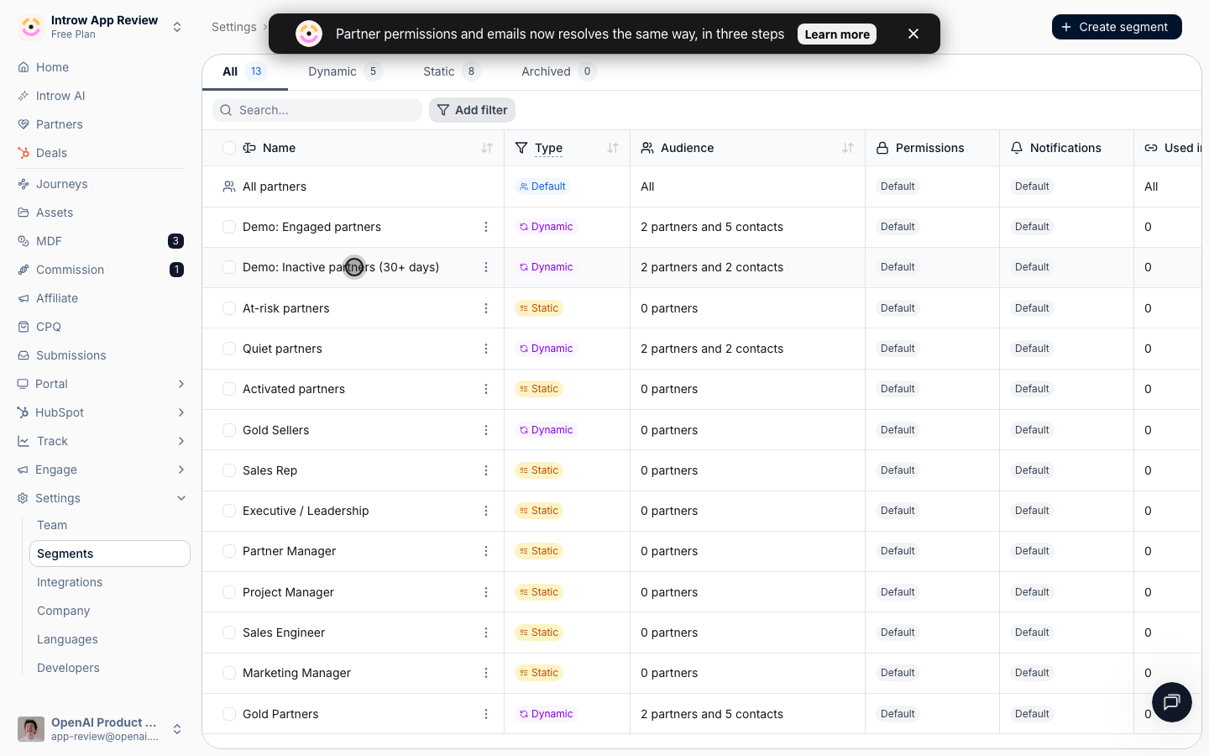Screen dimensions: 1209x756
Task: Open the Sales Engineer segment
Action: (284, 633)
